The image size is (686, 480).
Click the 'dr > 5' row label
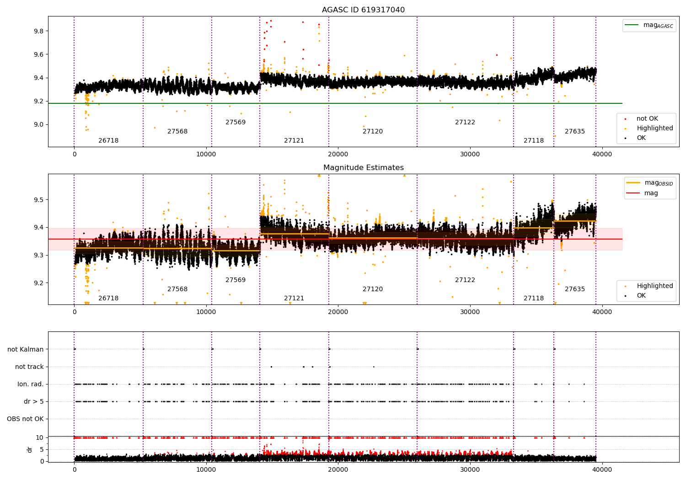click(x=34, y=401)
